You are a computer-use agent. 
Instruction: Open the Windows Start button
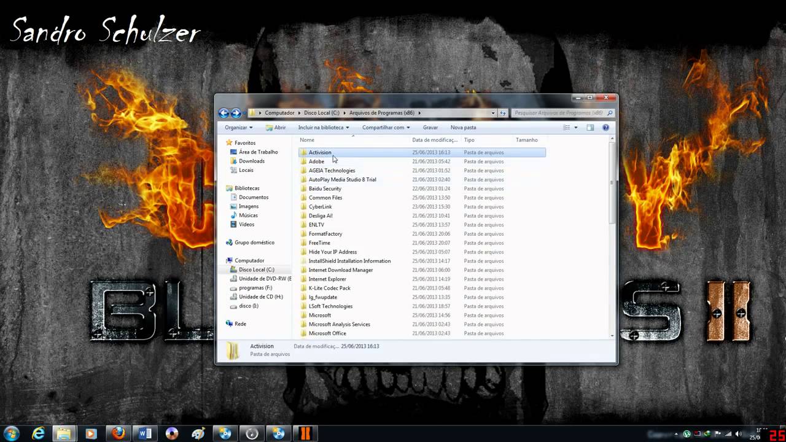(12, 433)
